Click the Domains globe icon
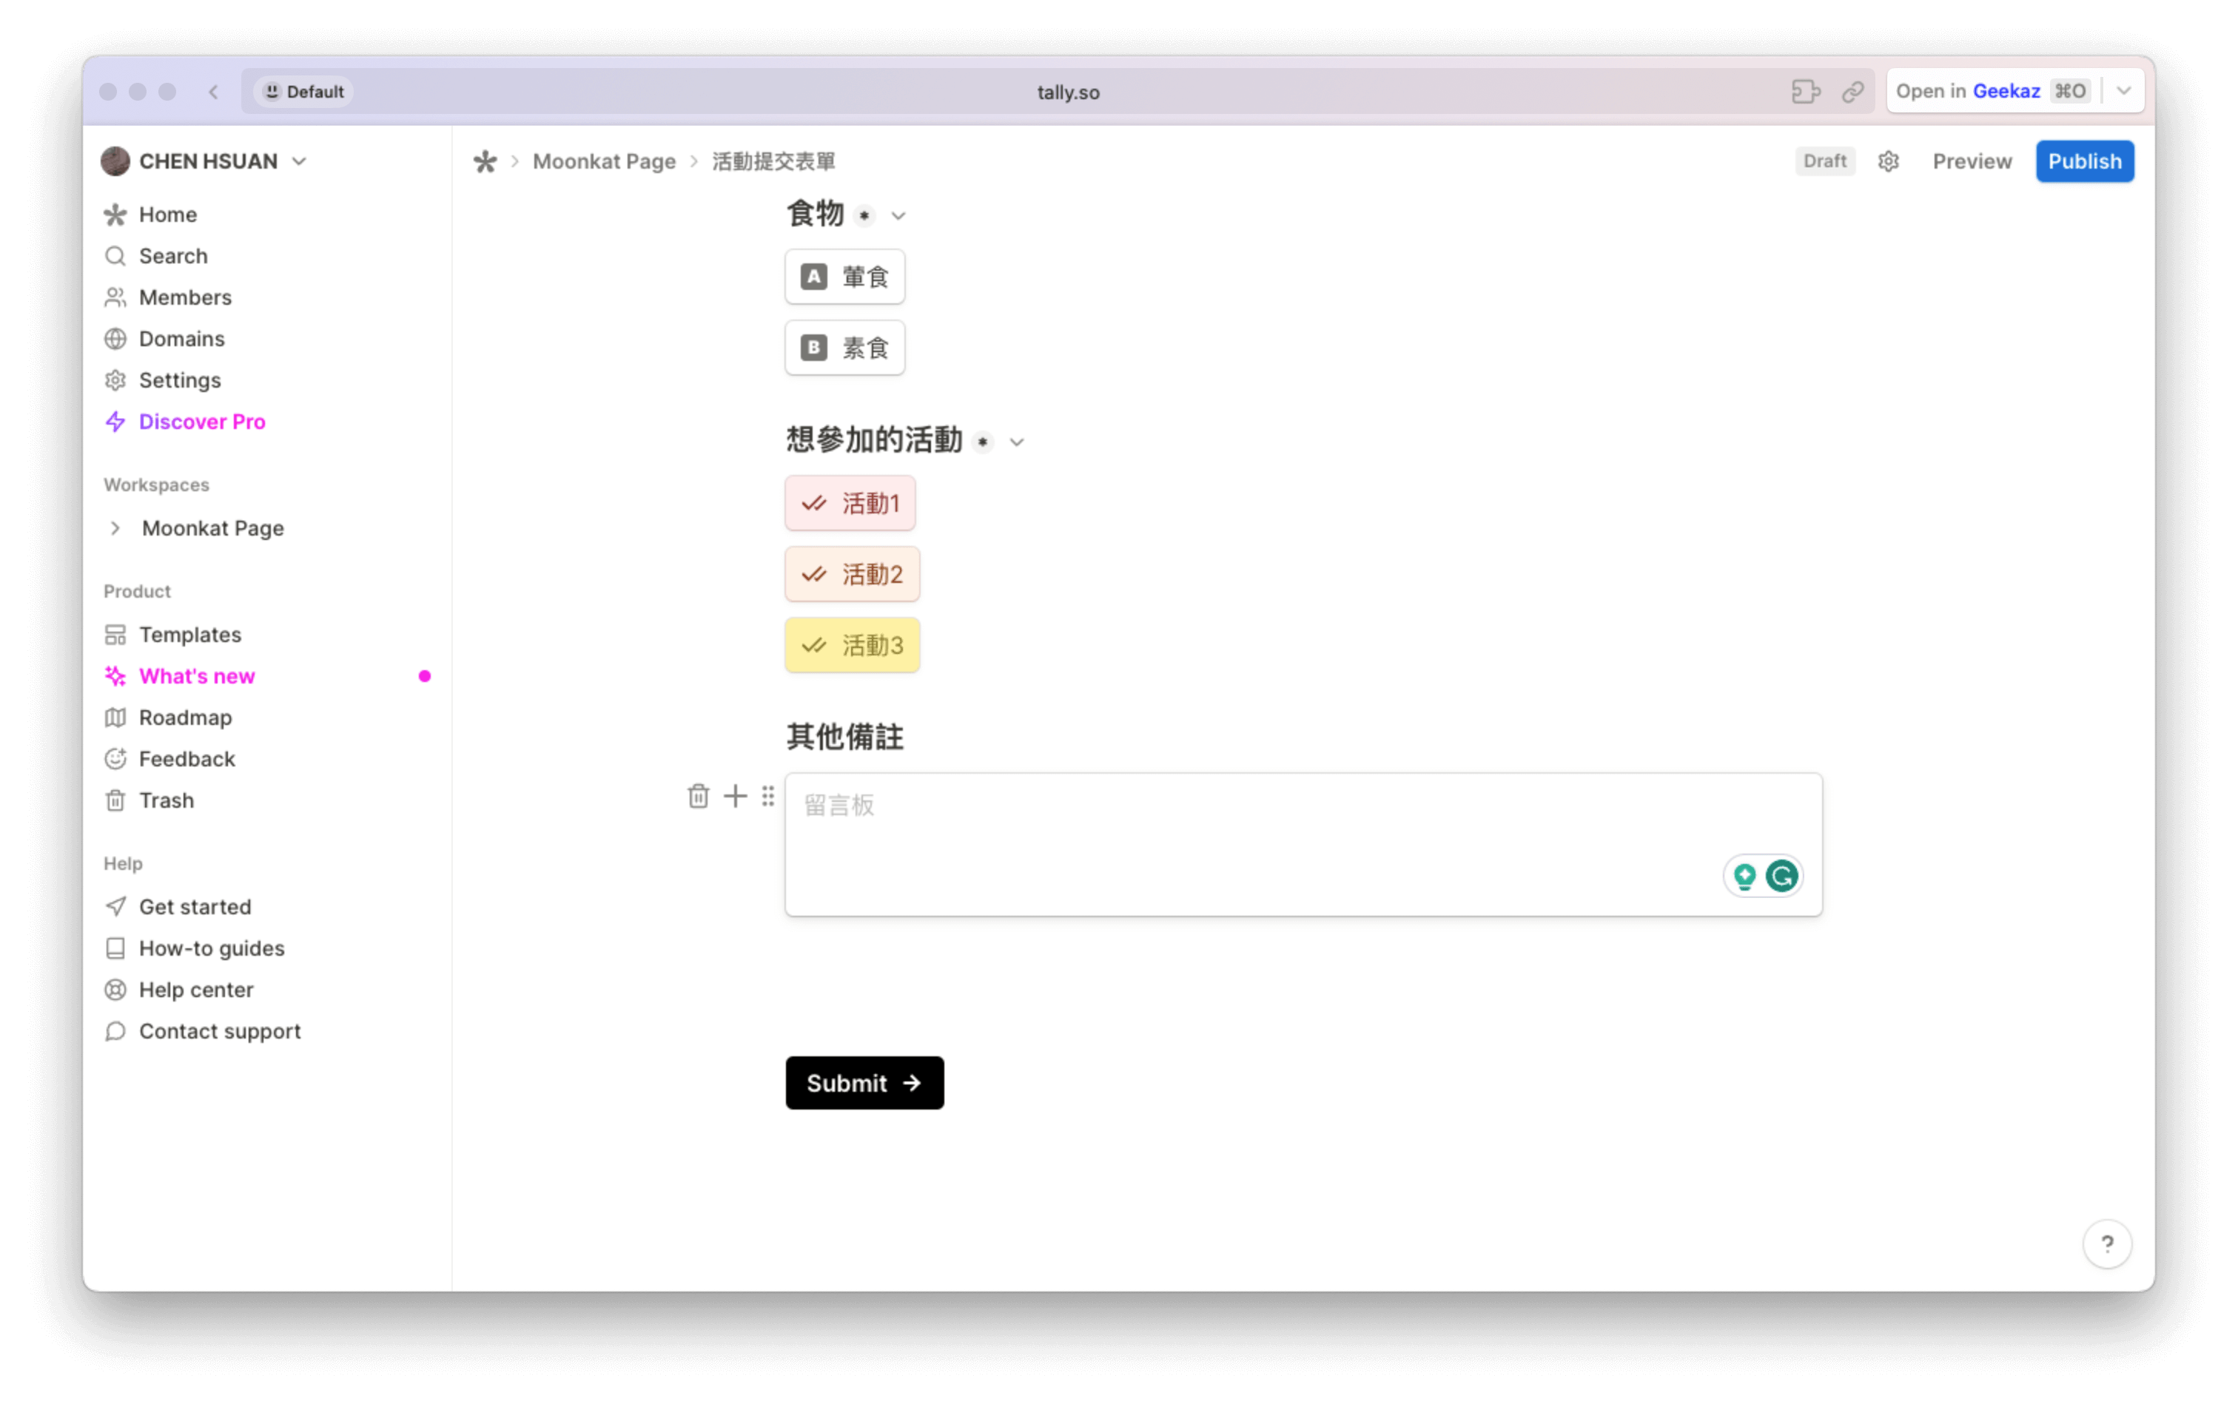Viewport: 2238px width, 1401px height. point(115,339)
